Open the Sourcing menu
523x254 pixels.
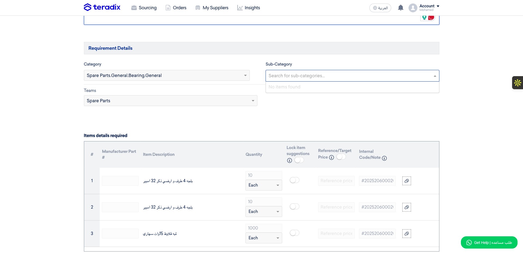click(x=144, y=8)
